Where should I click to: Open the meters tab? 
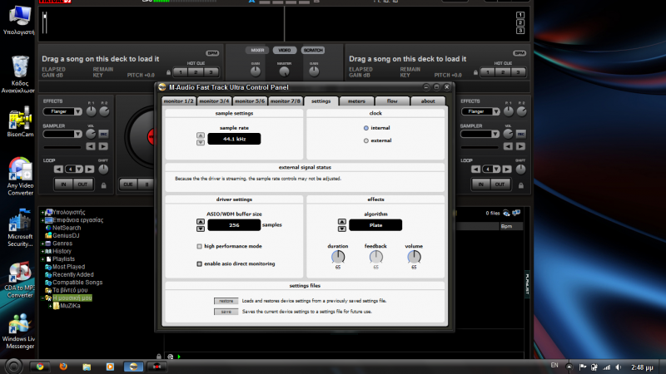(356, 101)
